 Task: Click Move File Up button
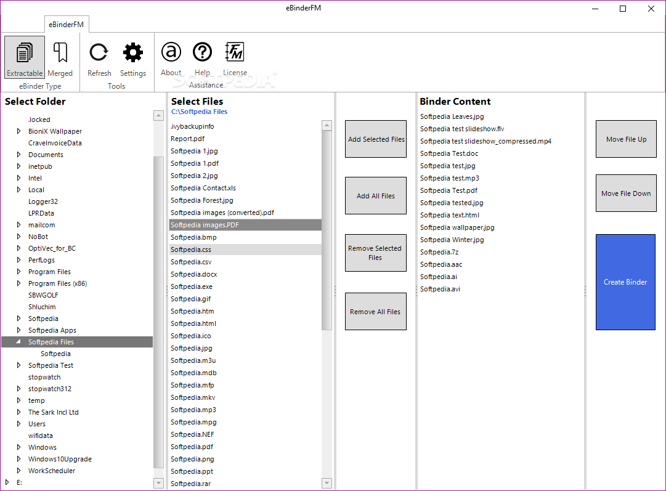click(x=626, y=139)
